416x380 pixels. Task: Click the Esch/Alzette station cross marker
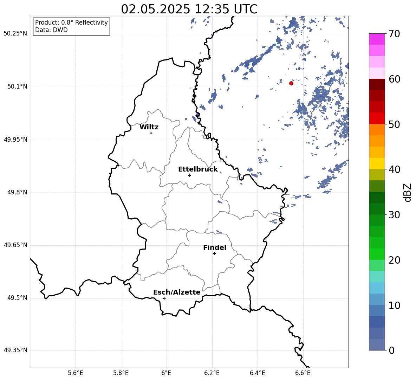pos(164,298)
